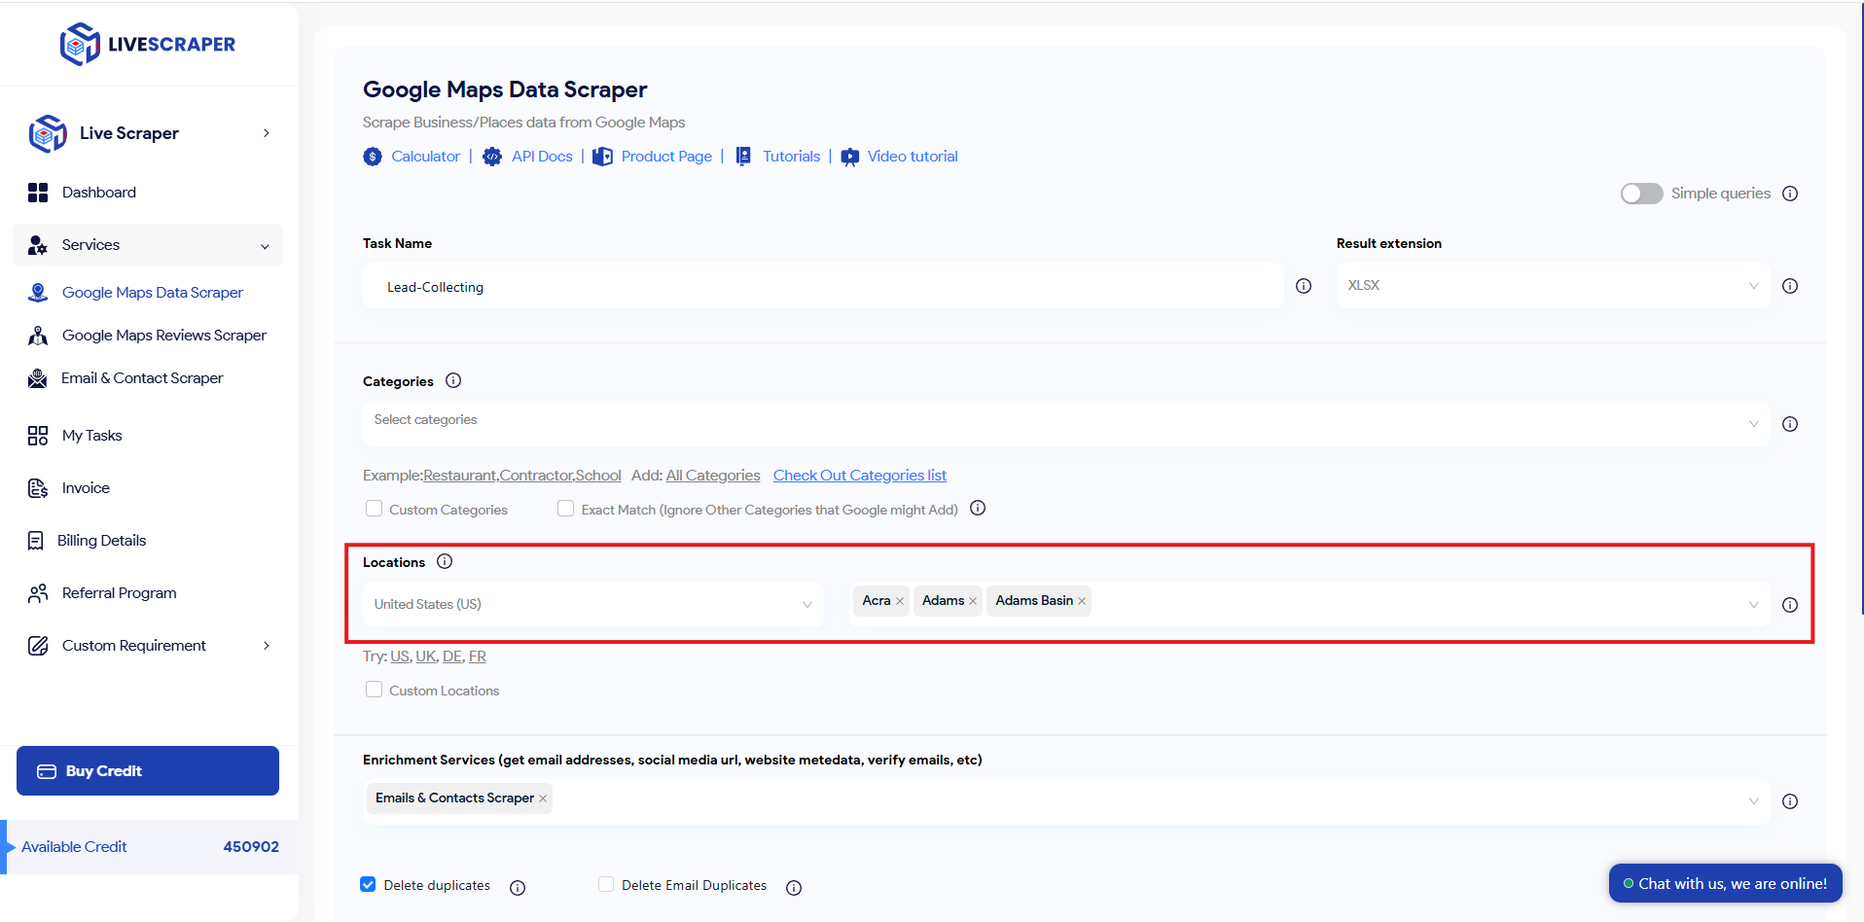The height and width of the screenshot is (922, 1864).
Task: Click the info icon beside Delete Email Duplicates
Action: (x=794, y=887)
